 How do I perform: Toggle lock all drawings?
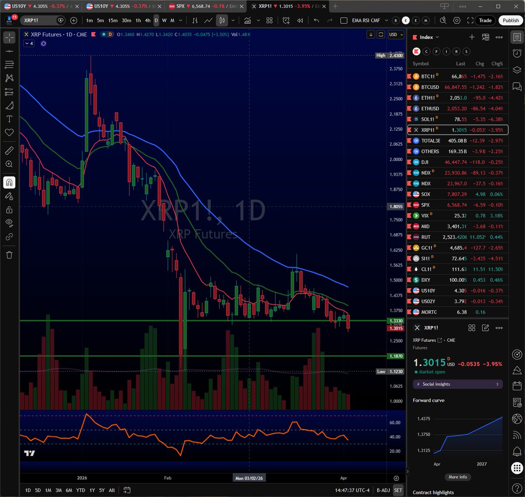(9, 210)
